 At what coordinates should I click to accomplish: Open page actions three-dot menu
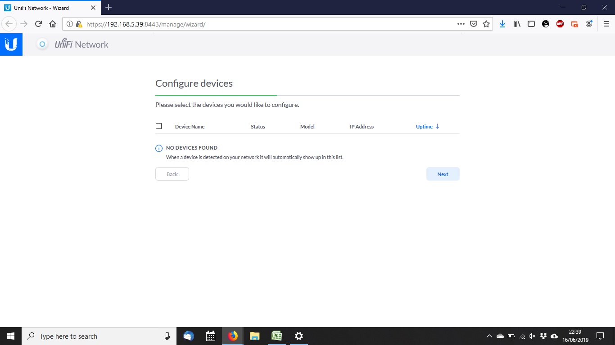click(x=461, y=24)
